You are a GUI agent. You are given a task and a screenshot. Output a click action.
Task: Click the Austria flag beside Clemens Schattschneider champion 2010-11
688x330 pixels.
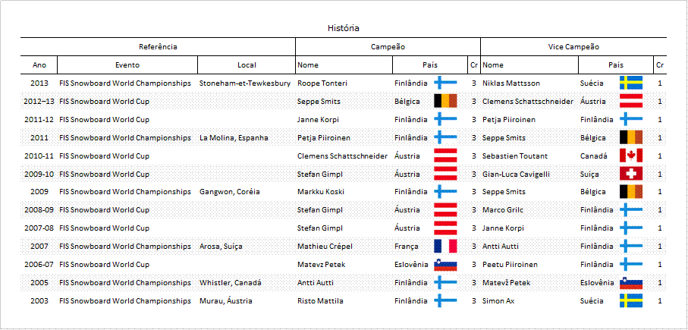point(445,156)
